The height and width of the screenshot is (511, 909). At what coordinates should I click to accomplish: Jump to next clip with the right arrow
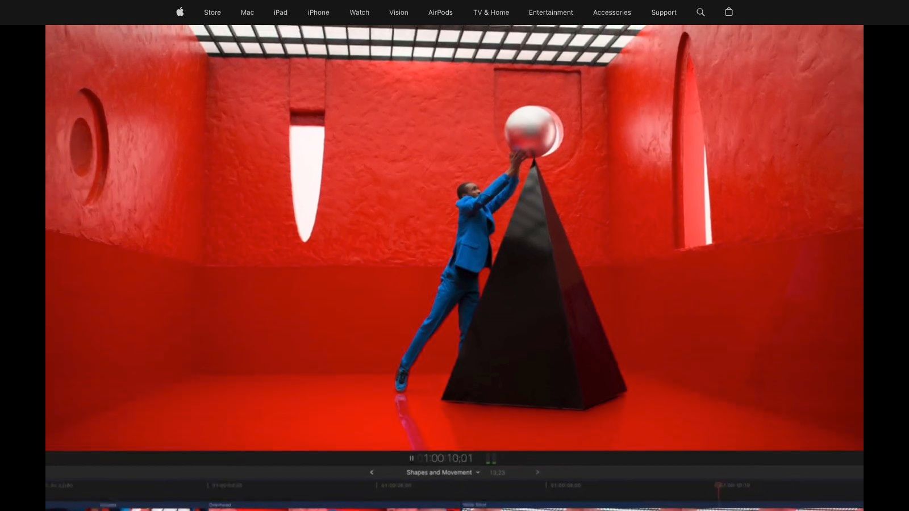click(537, 472)
